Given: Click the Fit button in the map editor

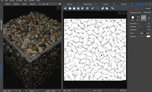Looking at the screenshot, I should pos(120,13).
